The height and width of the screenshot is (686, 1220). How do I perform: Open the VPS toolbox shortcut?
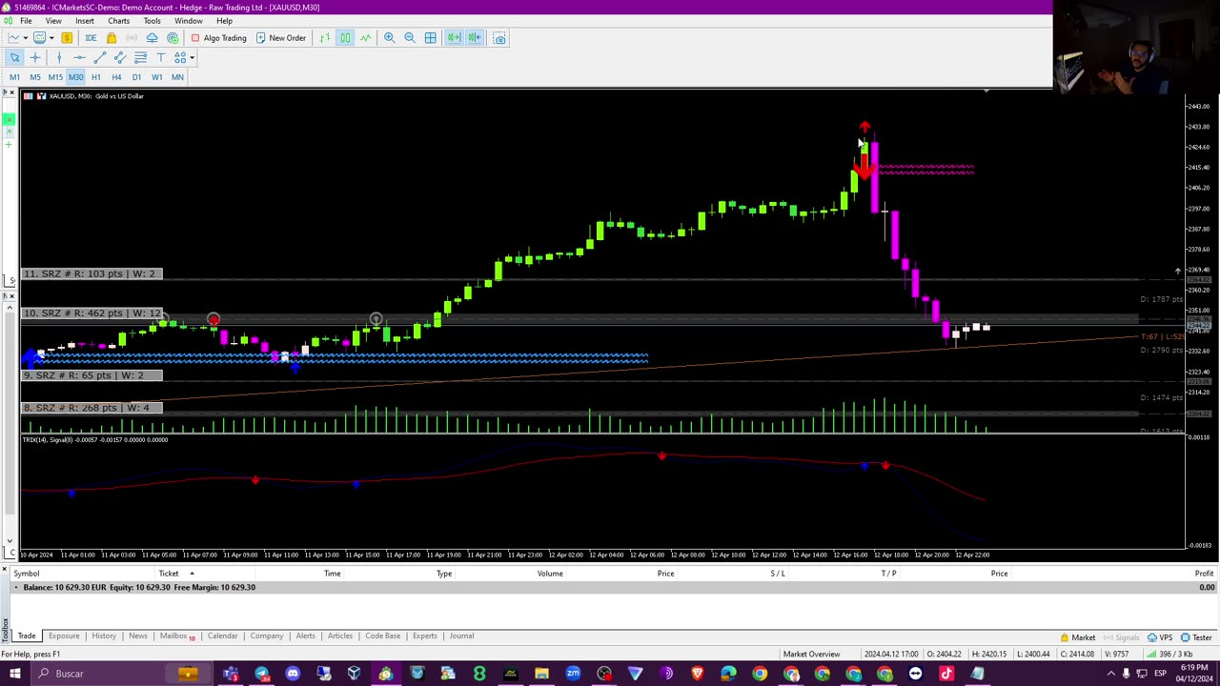click(1160, 637)
